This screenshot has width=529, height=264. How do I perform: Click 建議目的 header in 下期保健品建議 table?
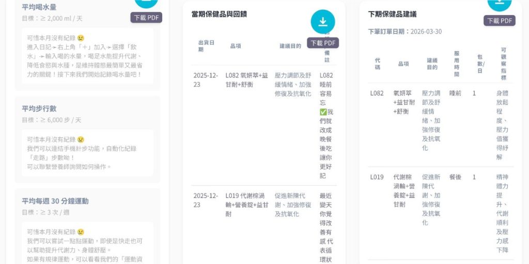432,63
